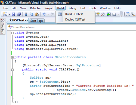Click the Redo arrow icon
The image size is (136, 105).
[x=52, y=14]
